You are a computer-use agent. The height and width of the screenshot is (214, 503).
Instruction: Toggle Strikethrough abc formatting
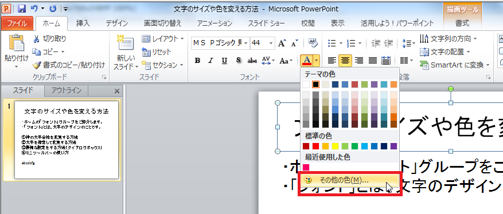[x=252, y=61]
